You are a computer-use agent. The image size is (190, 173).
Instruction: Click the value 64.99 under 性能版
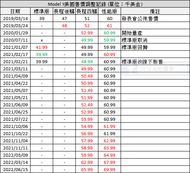click(x=109, y=155)
